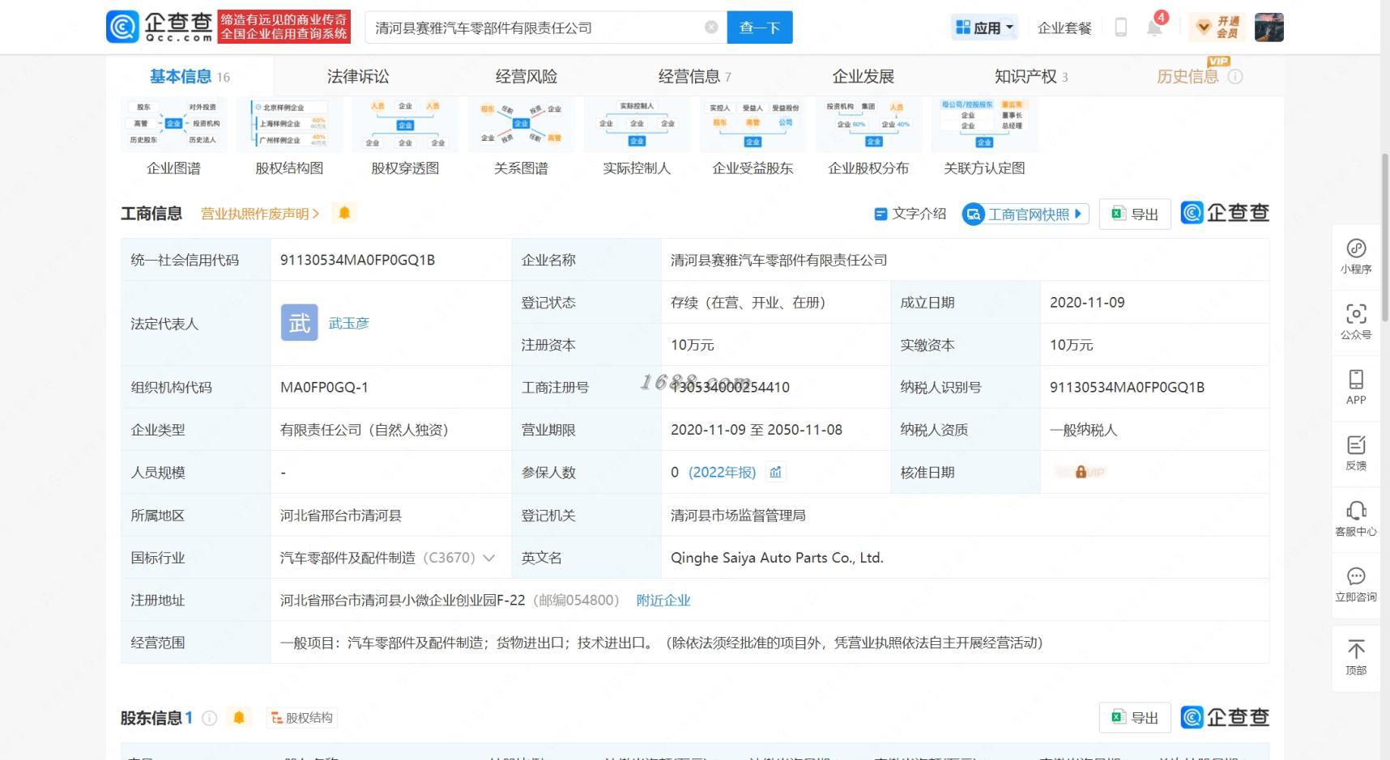This screenshot has height=760, width=1390.
Task: Select company name in 企业名称 cell
Action: pos(778,260)
